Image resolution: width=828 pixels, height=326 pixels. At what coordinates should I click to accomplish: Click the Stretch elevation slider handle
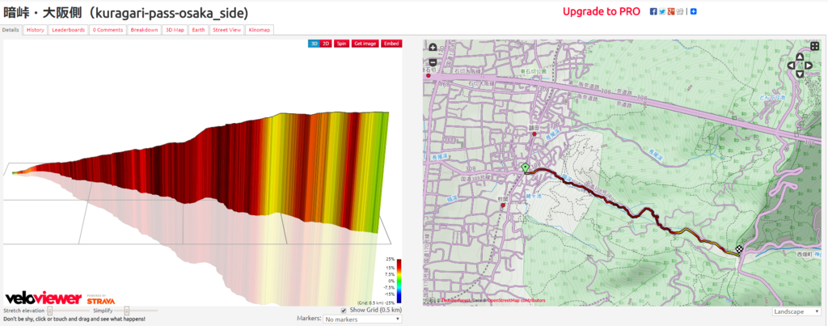[x=49, y=311]
